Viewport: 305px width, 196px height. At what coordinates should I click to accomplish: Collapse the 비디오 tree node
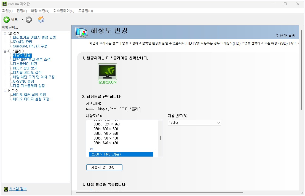click(5, 91)
